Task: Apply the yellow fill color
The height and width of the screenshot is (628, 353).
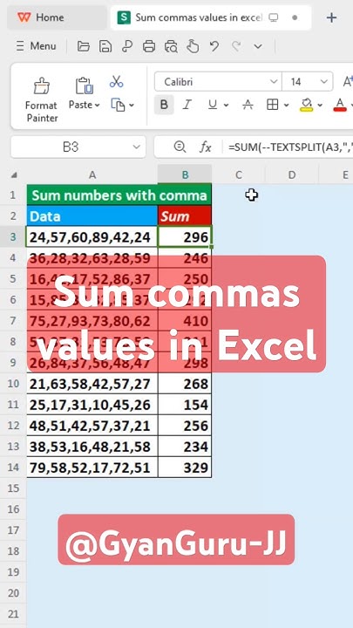Action: [307, 105]
